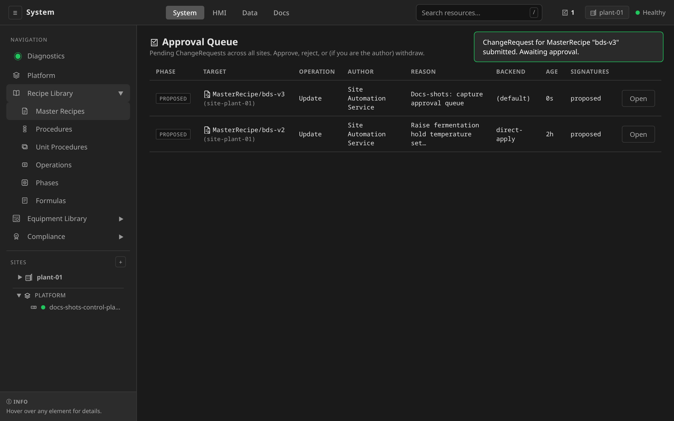The width and height of the screenshot is (674, 421).
Task: Select Formulas in sidebar
Action: 68,201
